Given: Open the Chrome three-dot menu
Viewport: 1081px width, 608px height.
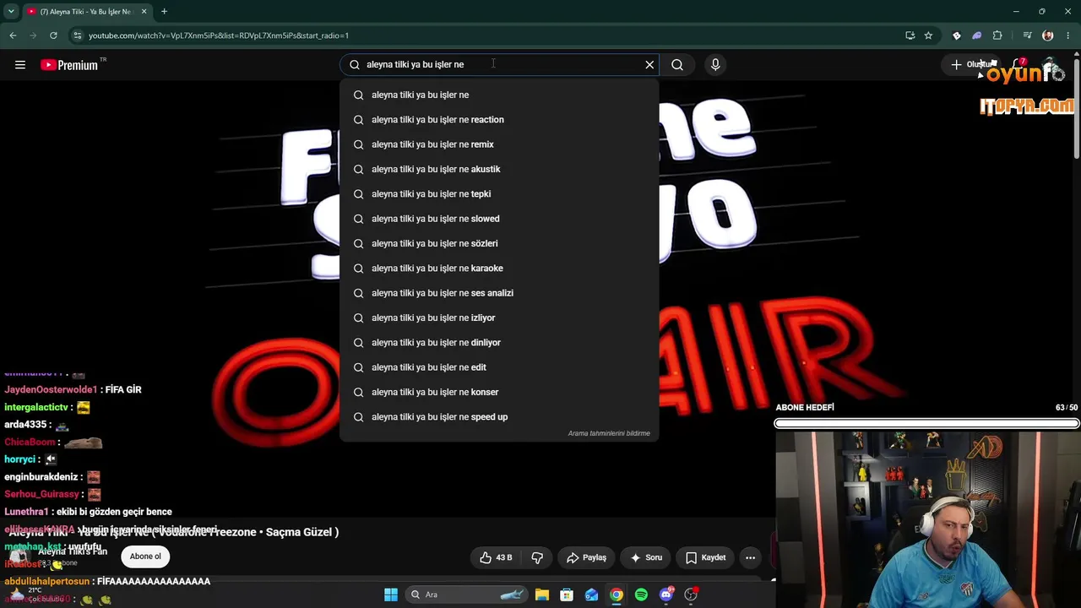Looking at the screenshot, I should point(1068,35).
